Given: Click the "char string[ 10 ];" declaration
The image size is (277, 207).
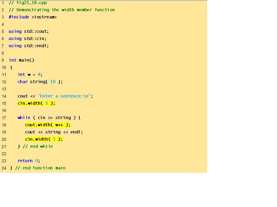Looking at the screenshot, I should (40, 82).
